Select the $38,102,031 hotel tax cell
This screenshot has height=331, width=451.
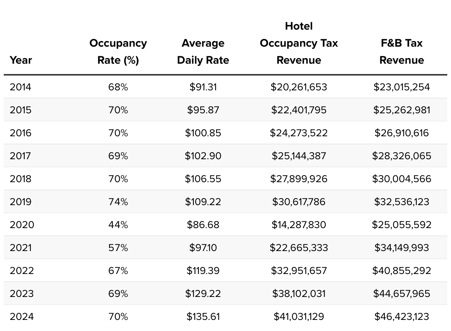[x=299, y=294]
